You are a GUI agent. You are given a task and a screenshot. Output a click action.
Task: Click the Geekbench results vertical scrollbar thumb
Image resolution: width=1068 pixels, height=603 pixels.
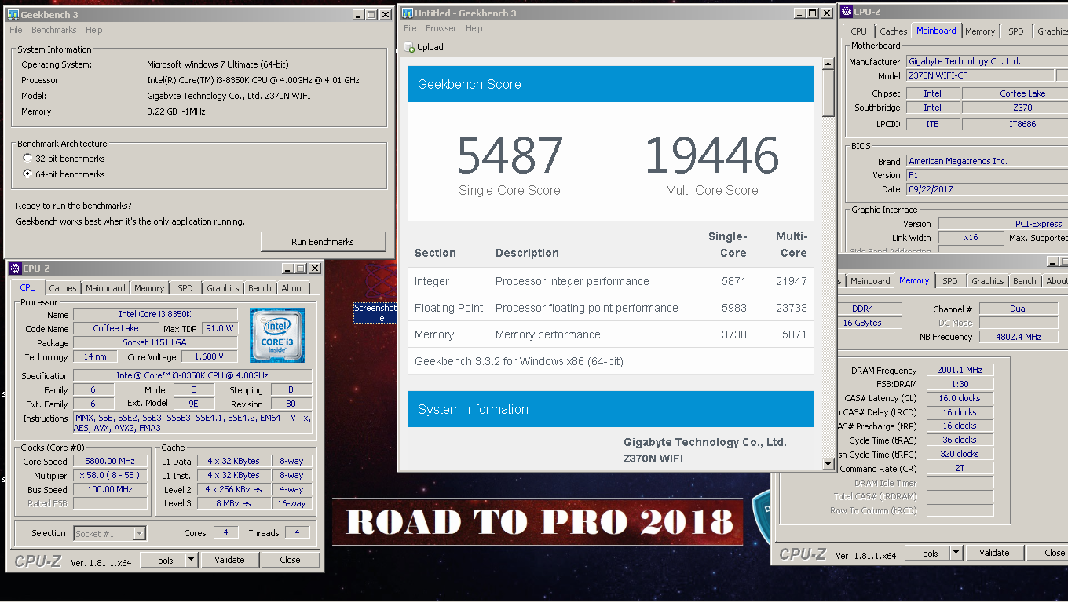tap(828, 93)
